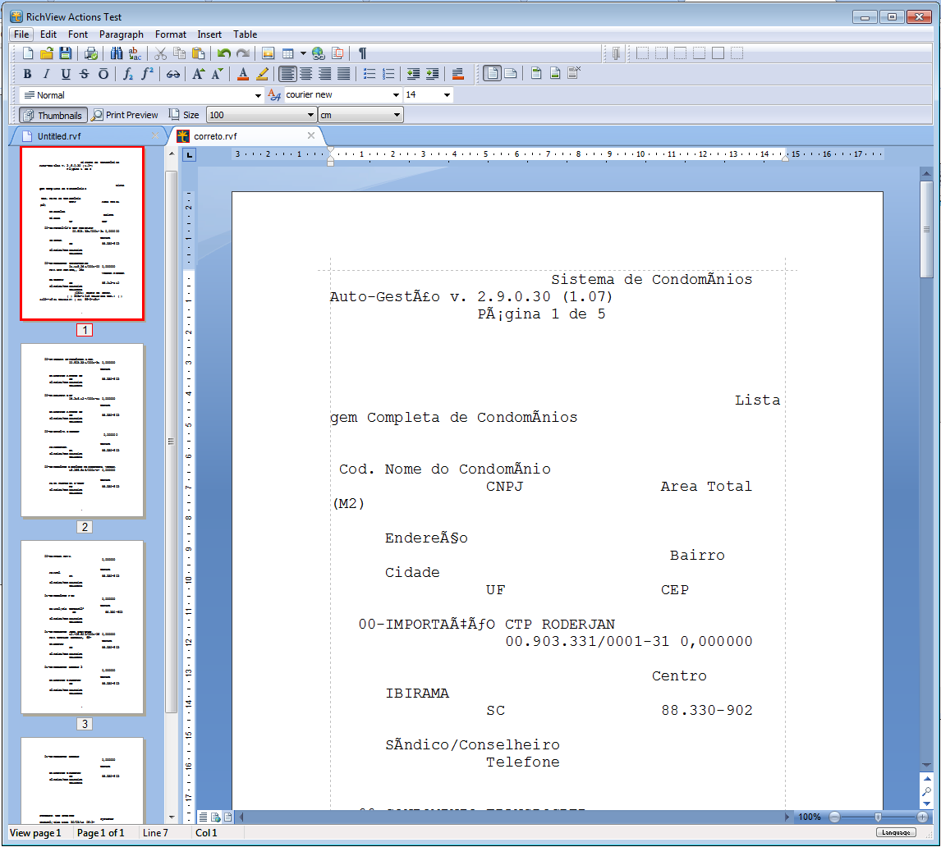The width and height of the screenshot is (941, 847).
Task: Insert a table via grid icon
Action: point(288,53)
